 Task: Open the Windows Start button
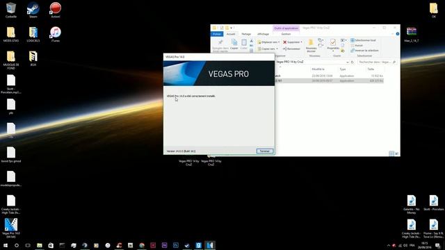pyautogui.click(x=6, y=245)
